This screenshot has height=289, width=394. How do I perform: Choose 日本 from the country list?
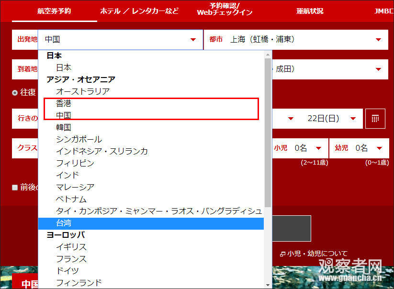point(151,67)
